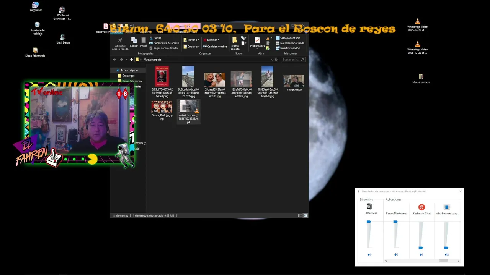
Task: Adjust the obs-browser-page volume slider
Action: pyautogui.click(x=446, y=248)
